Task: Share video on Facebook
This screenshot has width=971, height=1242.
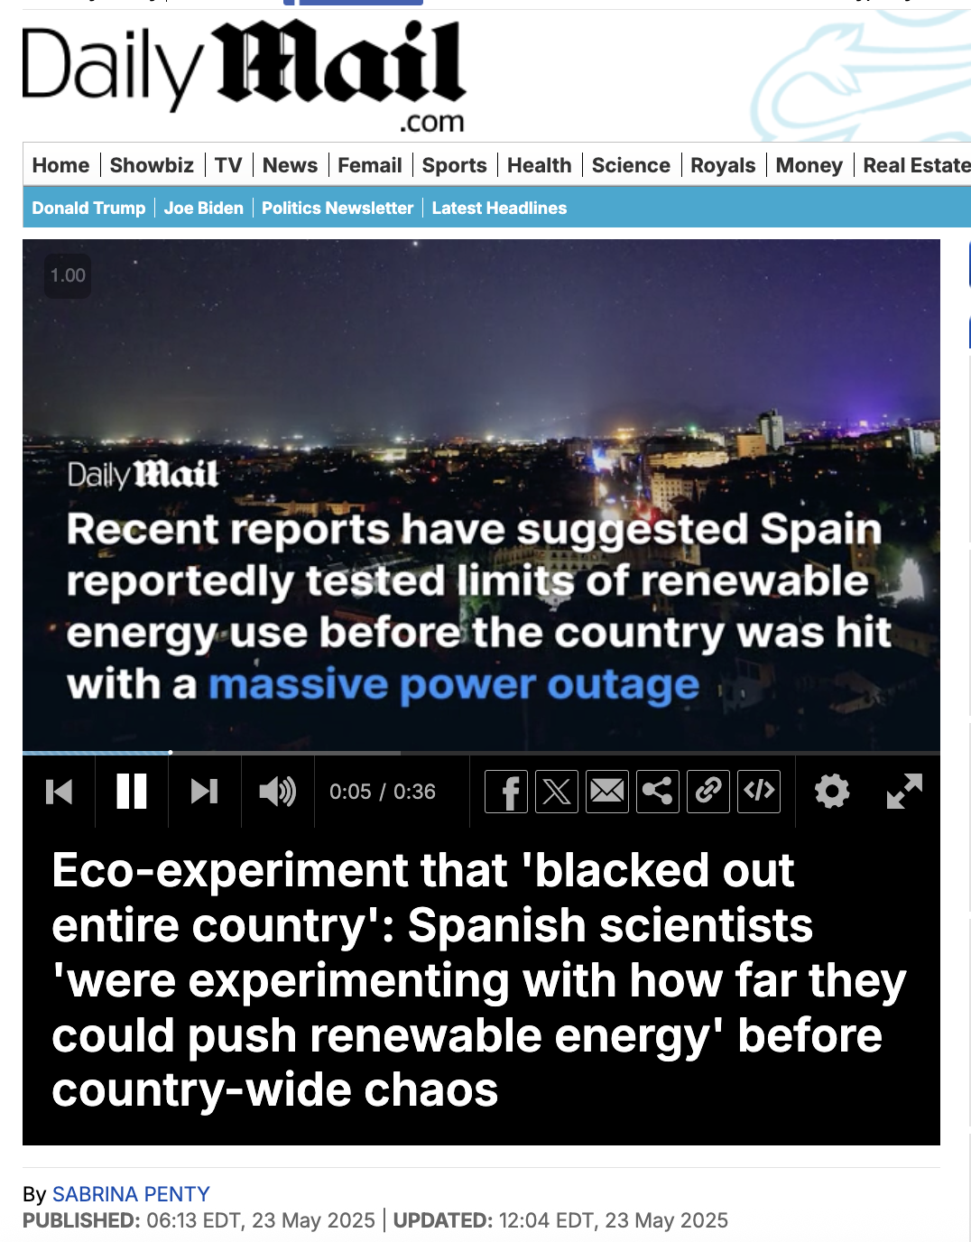Action: click(x=506, y=792)
